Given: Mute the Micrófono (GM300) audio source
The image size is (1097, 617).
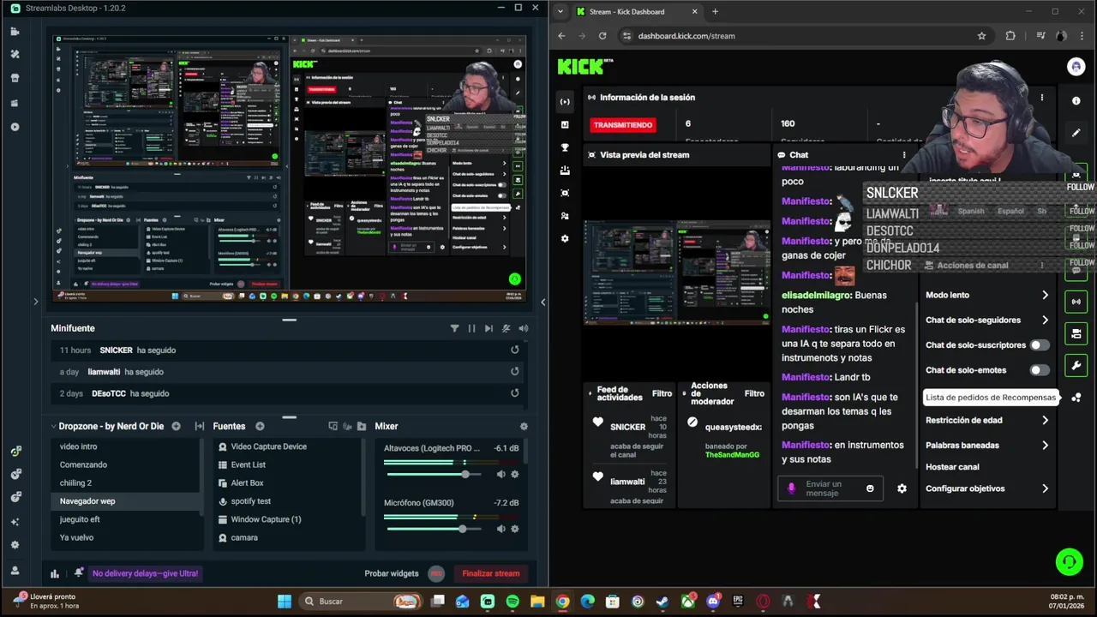Looking at the screenshot, I should 501,529.
